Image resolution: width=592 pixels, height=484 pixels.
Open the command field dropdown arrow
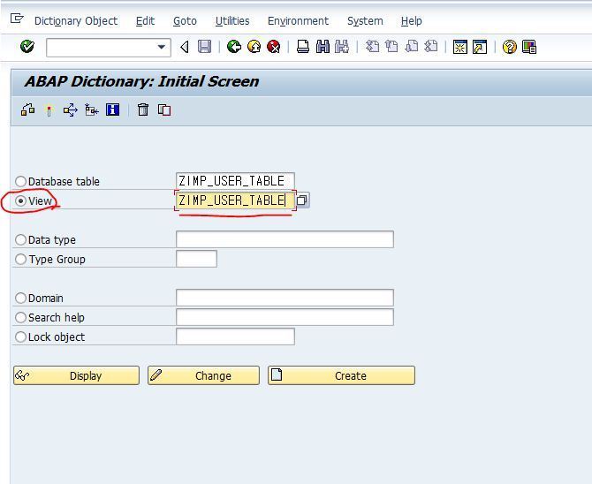[x=161, y=47]
